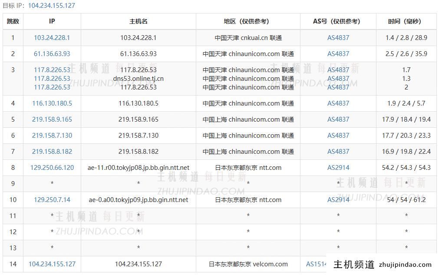The image size is (439, 275).
Task: Open the IP 219.158.7.130 link
Action: [52, 136]
